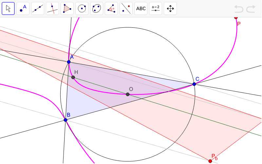
Task: Select the Slider a=2 tool
Action: click(155, 8)
